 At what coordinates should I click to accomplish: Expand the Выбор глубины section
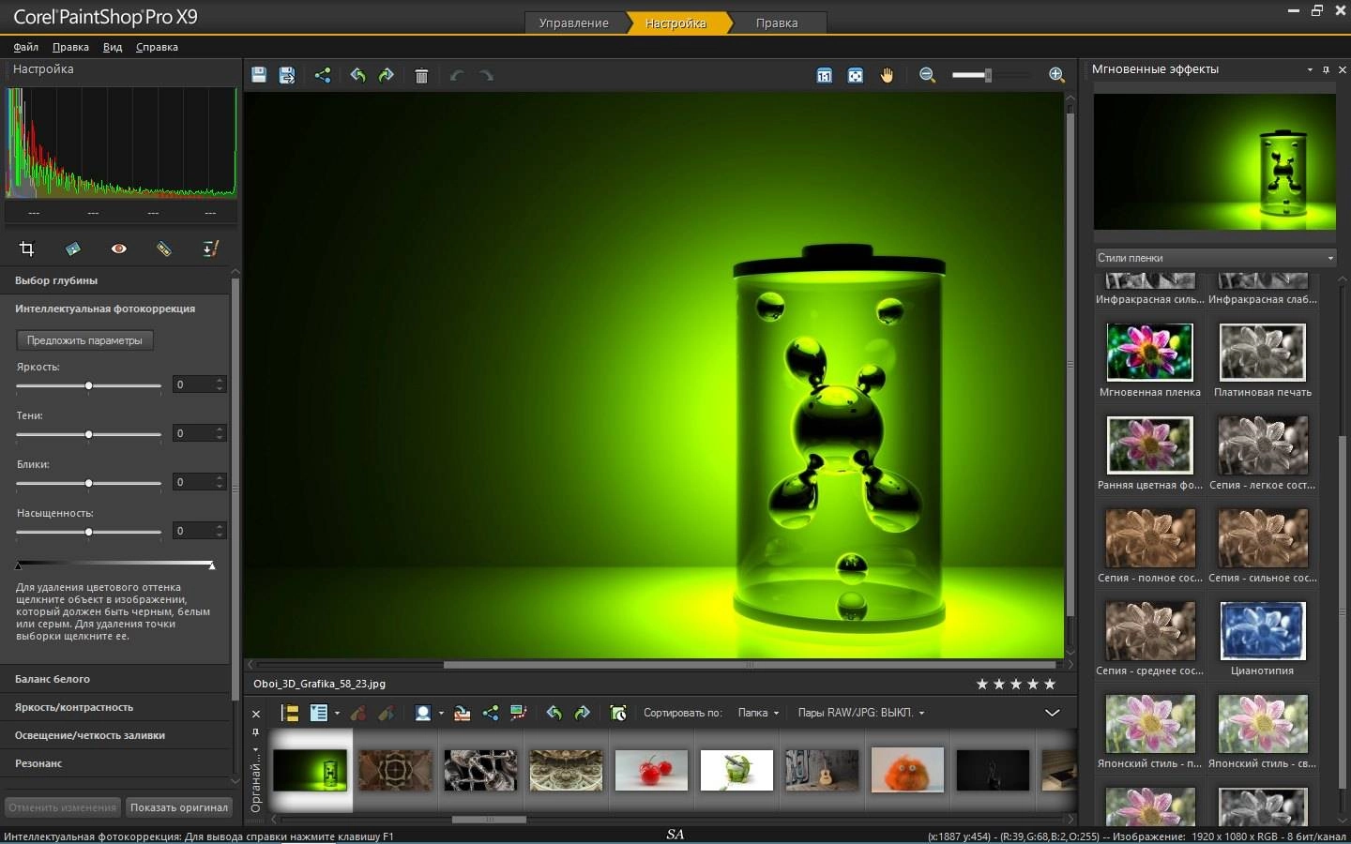tap(115, 280)
